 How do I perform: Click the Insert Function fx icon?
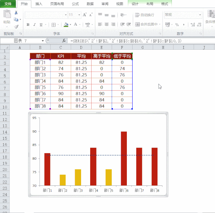click(64, 41)
